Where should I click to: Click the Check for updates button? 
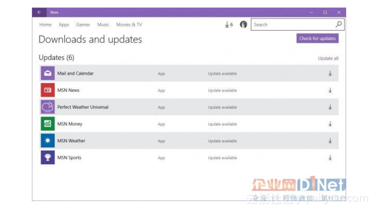click(317, 38)
